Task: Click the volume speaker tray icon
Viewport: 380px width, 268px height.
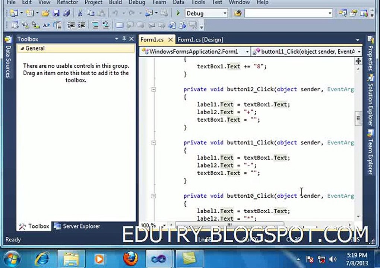Action: pyautogui.click(x=333, y=259)
